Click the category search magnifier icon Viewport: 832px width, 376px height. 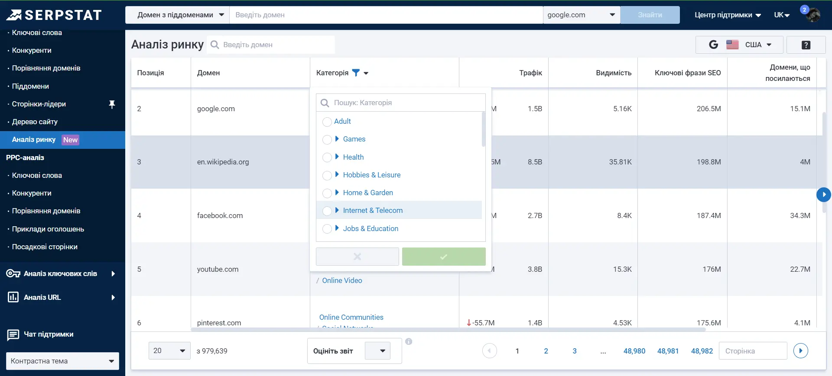coord(325,103)
